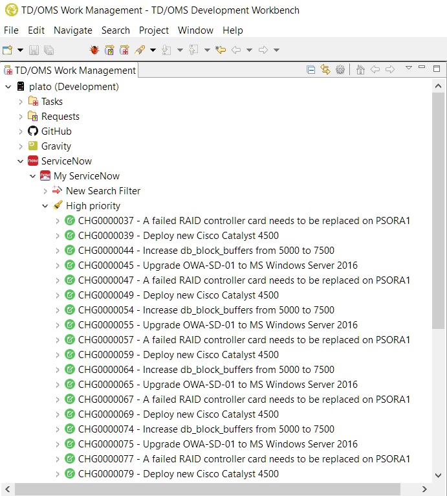
Task: Click the pin/rocket icon in main toolbar
Action: (140, 50)
